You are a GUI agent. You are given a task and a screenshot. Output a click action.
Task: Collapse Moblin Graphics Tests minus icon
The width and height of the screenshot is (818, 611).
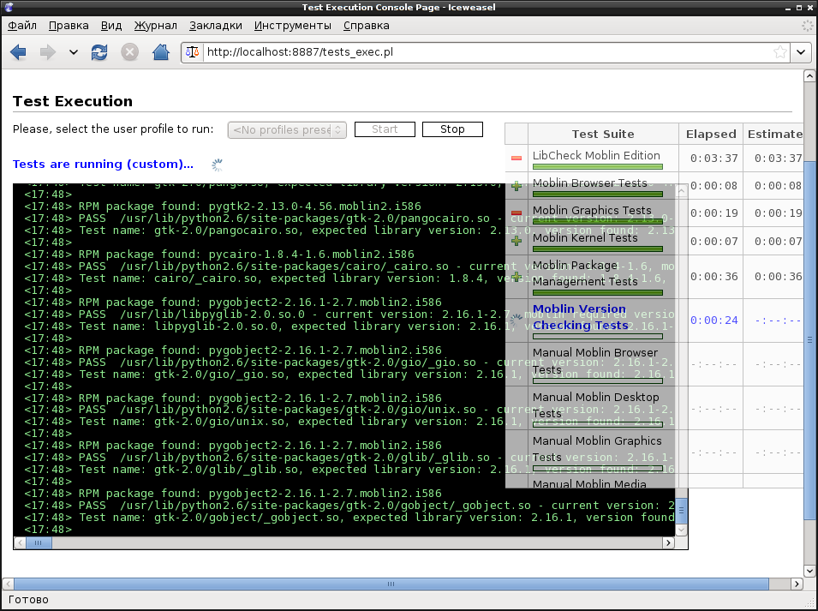[516, 213]
